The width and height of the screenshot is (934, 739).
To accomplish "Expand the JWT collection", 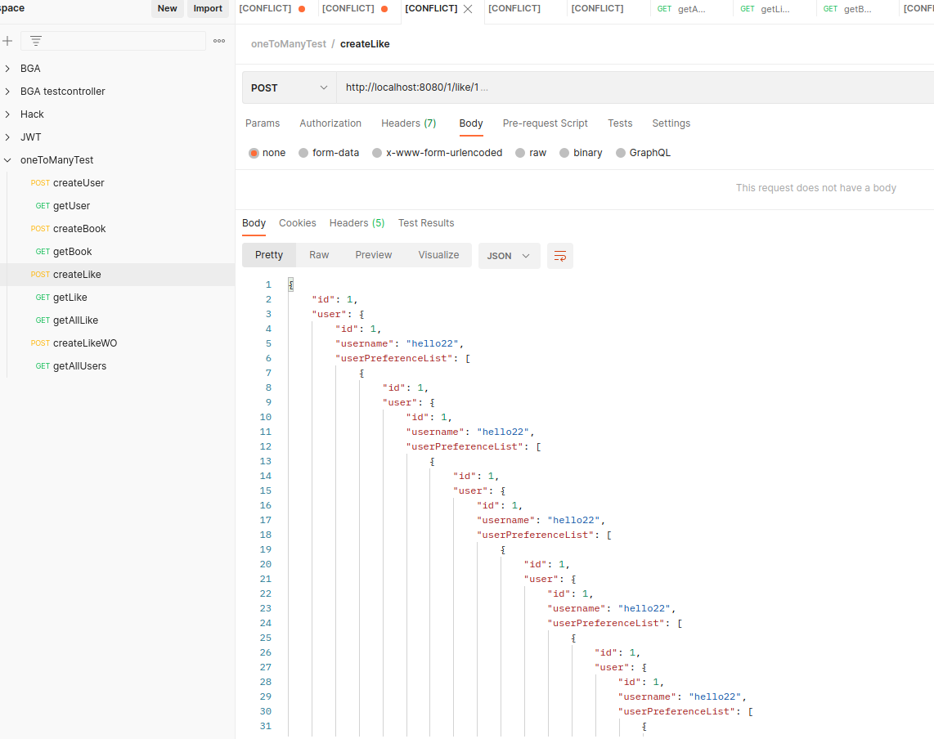I will coord(7,137).
